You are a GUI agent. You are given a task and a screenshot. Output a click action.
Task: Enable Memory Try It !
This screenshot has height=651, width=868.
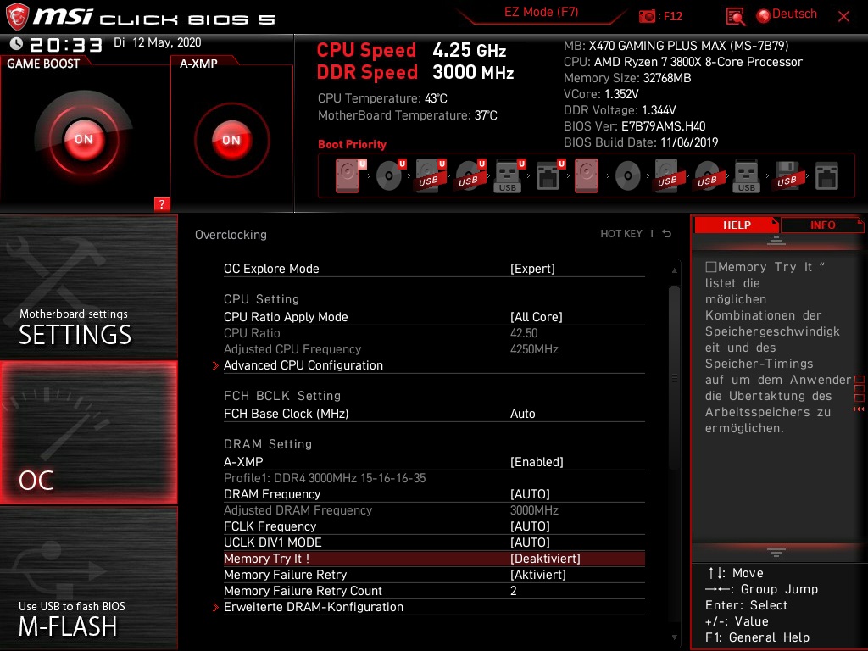tap(543, 559)
